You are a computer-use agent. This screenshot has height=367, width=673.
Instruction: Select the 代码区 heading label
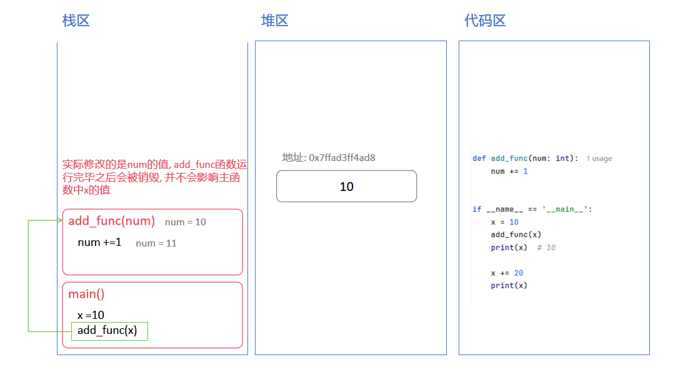point(485,21)
